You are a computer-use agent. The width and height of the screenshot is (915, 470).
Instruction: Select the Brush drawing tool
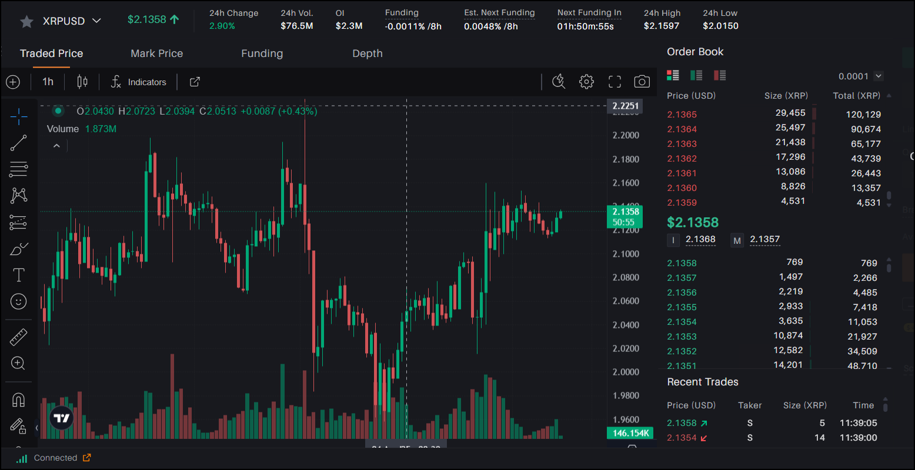18,248
